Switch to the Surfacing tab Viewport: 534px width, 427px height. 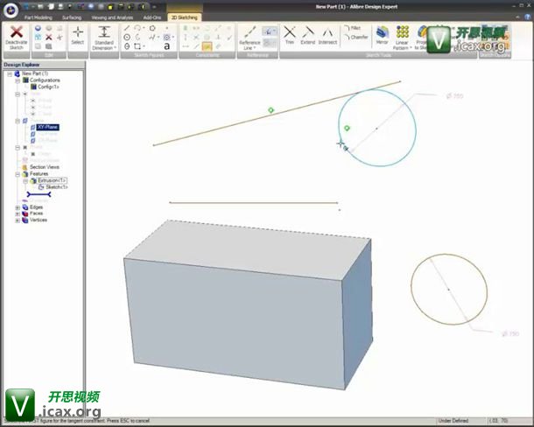coord(72,17)
